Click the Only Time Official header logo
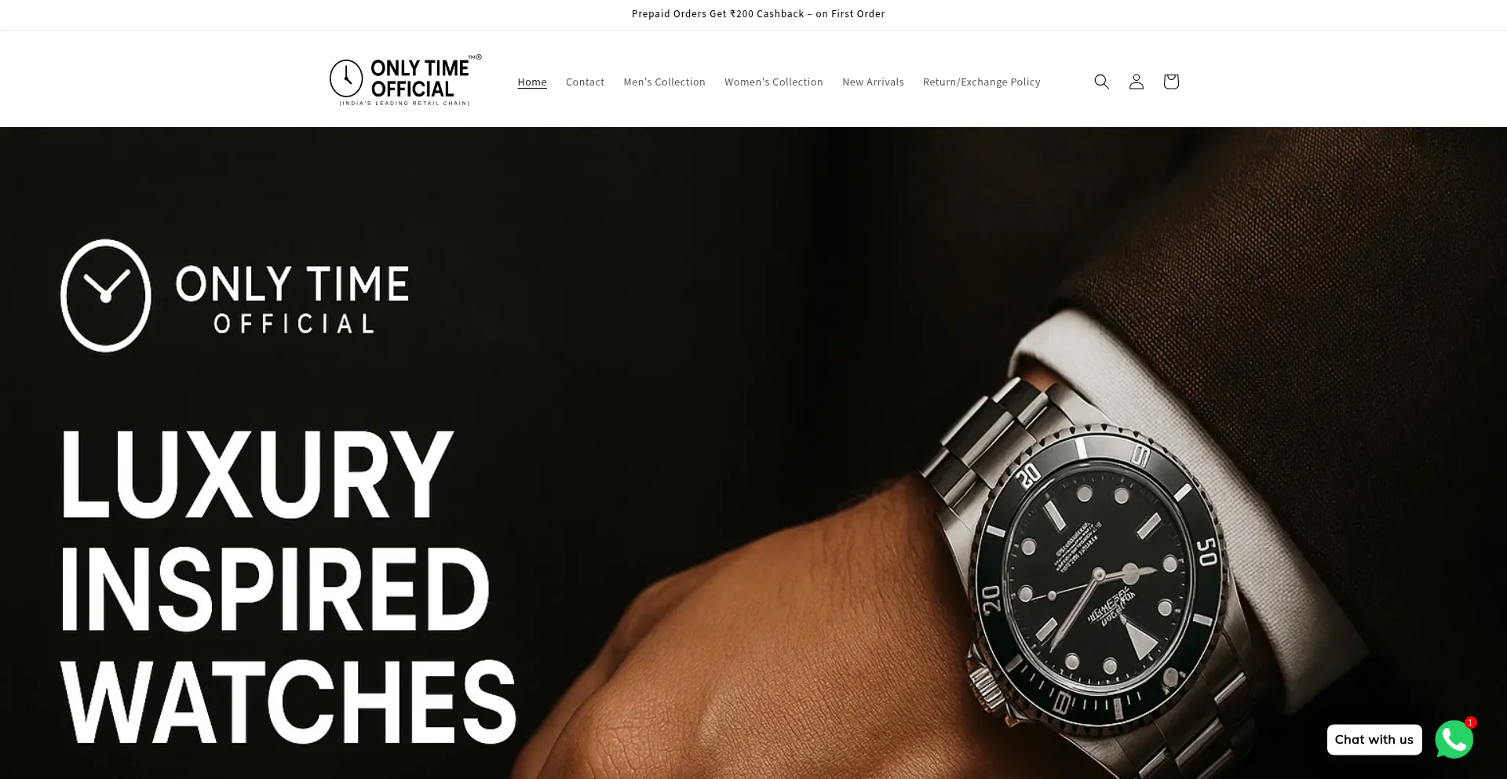 click(406, 80)
